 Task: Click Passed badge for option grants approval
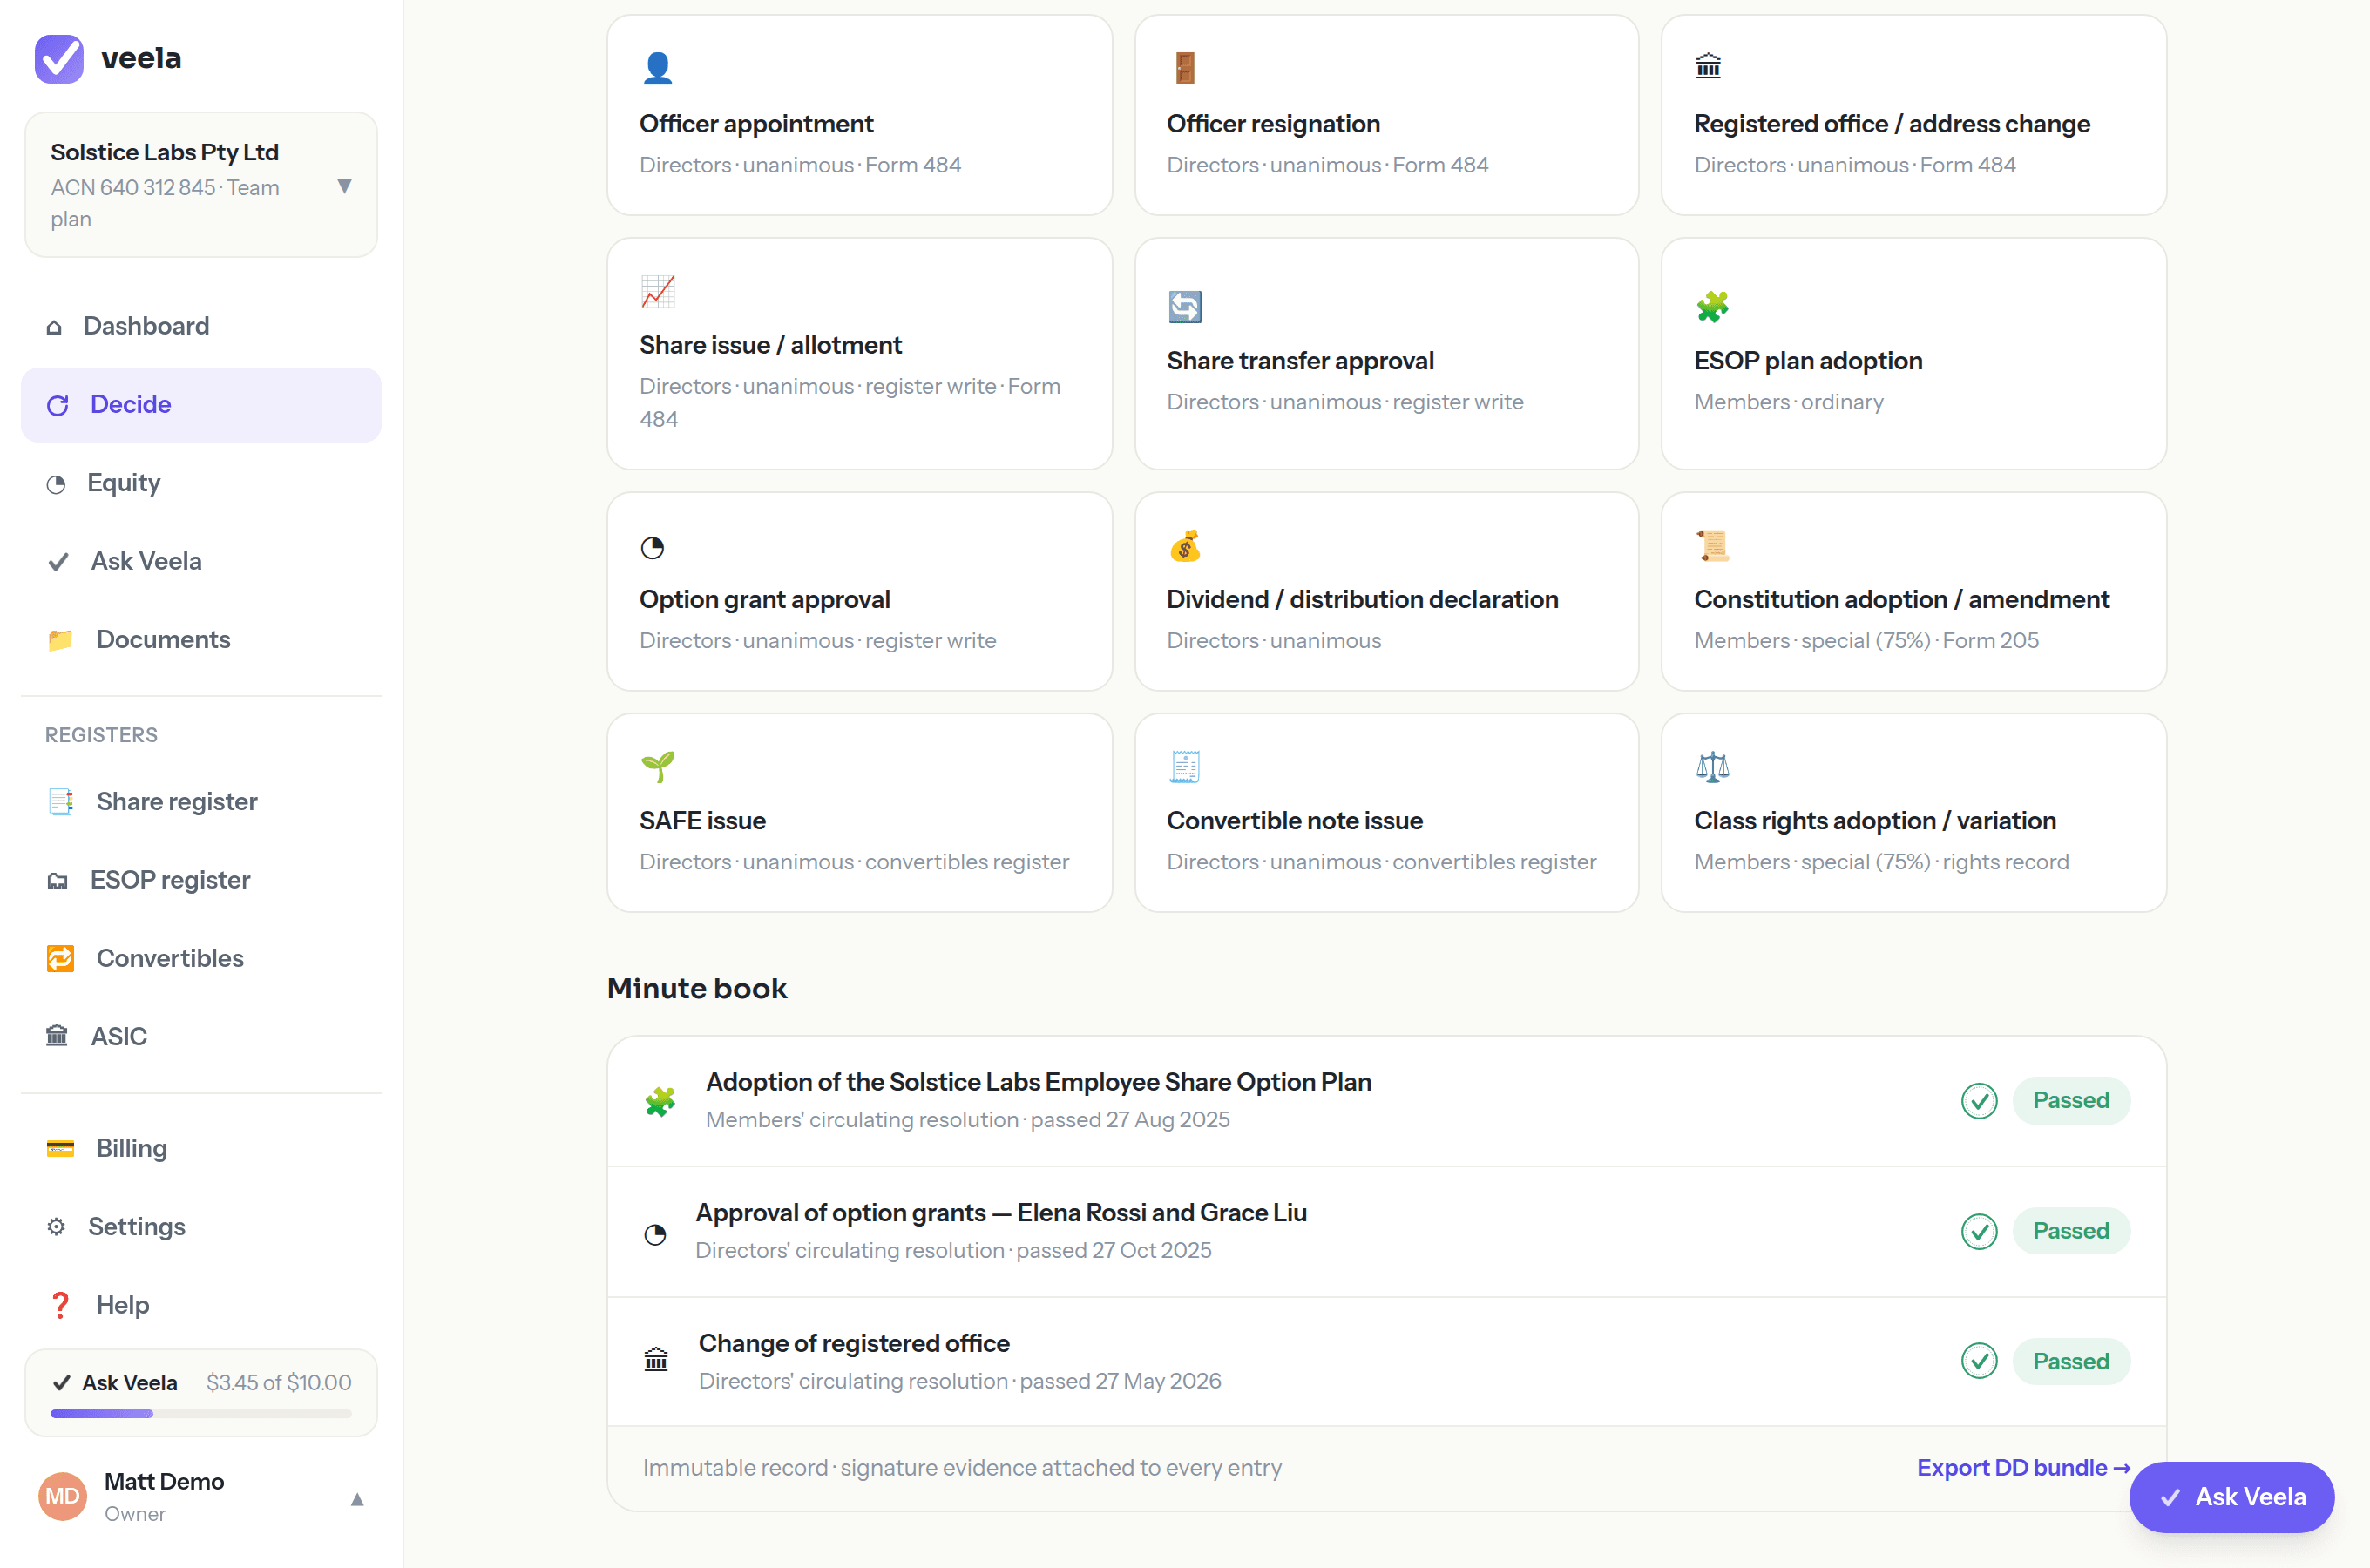click(x=2071, y=1232)
